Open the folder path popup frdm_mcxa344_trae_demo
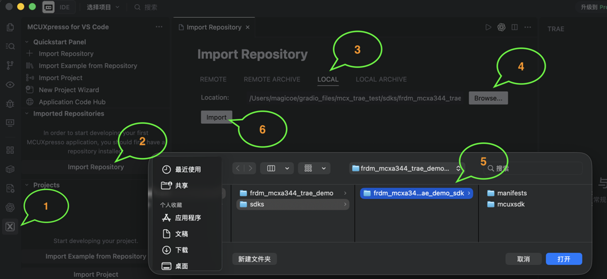The width and height of the screenshot is (607, 279). (407, 168)
